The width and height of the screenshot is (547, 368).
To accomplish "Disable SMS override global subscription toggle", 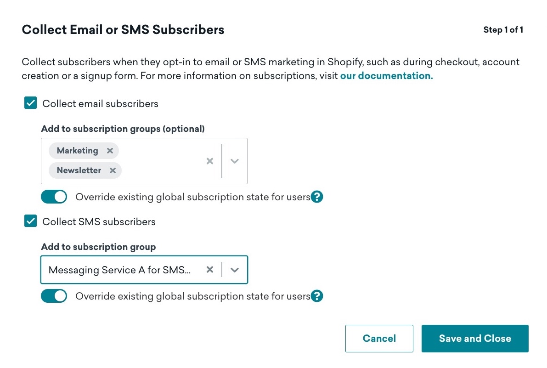I will coord(54,296).
